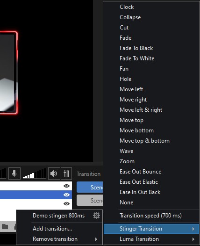Adjust the speaker volume level bars
The image size is (200, 246).
click(34, 174)
